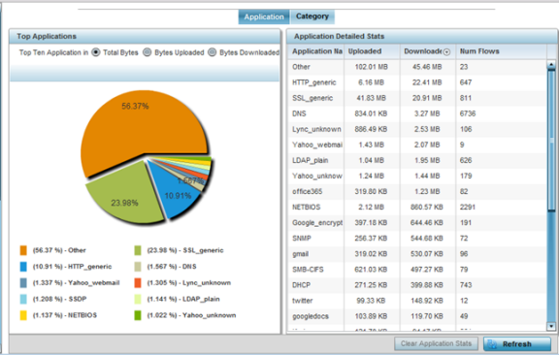Click the Refresh button
Viewport: 559px width, 355px height.
click(517, 344)
